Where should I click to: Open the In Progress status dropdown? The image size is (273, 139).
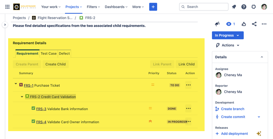227,35
